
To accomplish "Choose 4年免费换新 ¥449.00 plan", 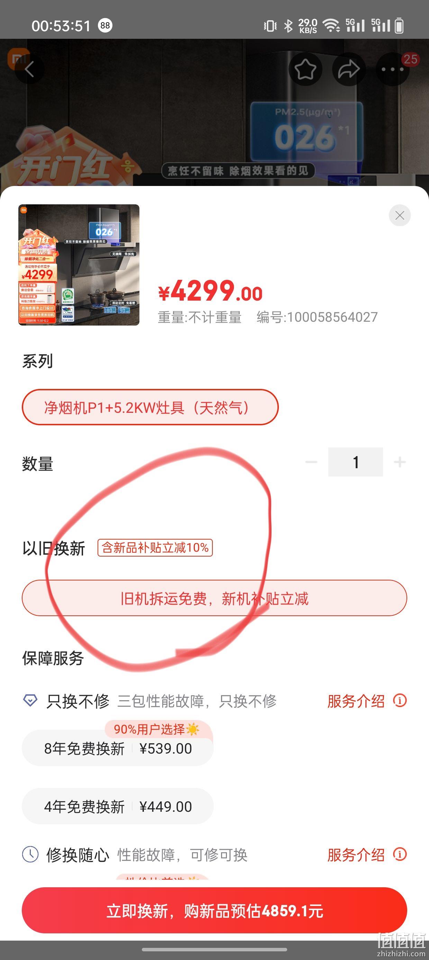I will (118, 807).
